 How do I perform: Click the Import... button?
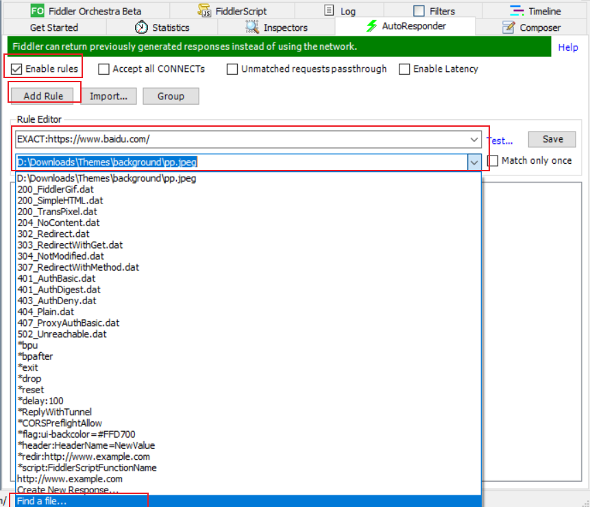pos(108,97)
